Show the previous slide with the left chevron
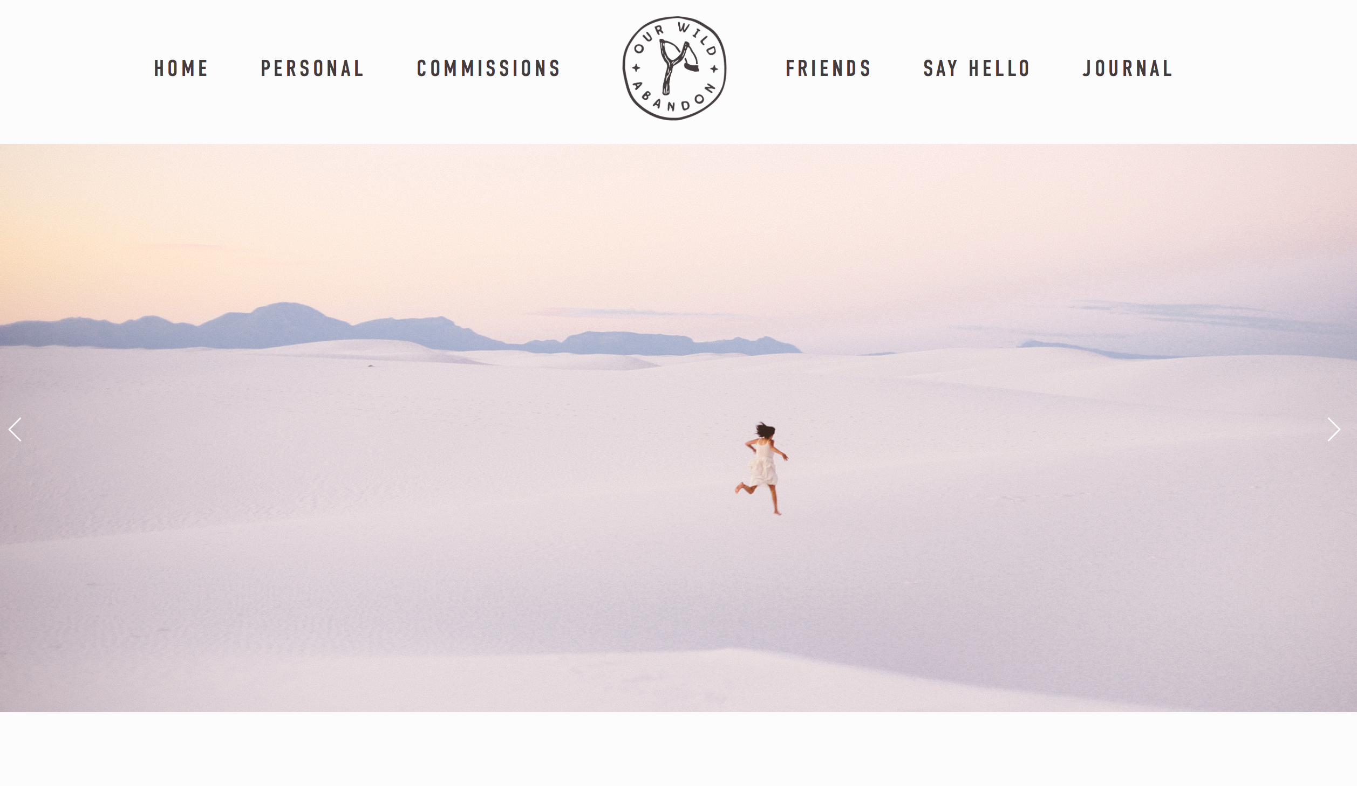 (15, 430)
